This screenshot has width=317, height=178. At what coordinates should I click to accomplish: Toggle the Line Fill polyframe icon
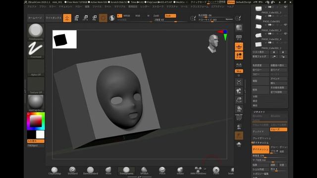[x=239, y=117]
